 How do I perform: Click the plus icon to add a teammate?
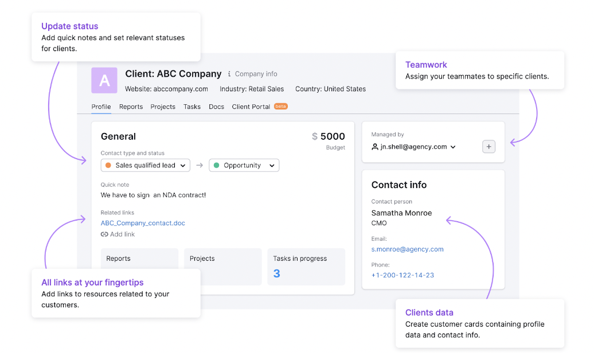(489, 147)
